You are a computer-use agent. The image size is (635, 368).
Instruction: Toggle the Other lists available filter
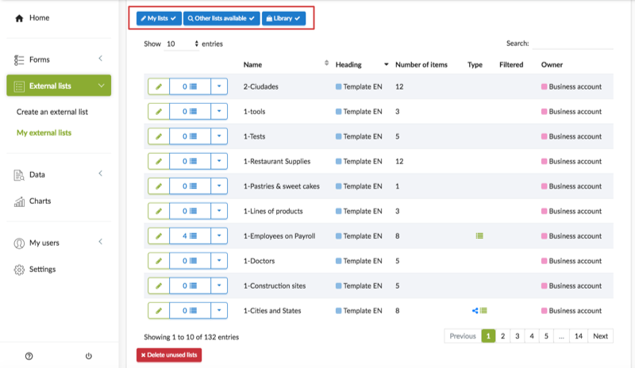pyautogui.click(x=221, y=18)
